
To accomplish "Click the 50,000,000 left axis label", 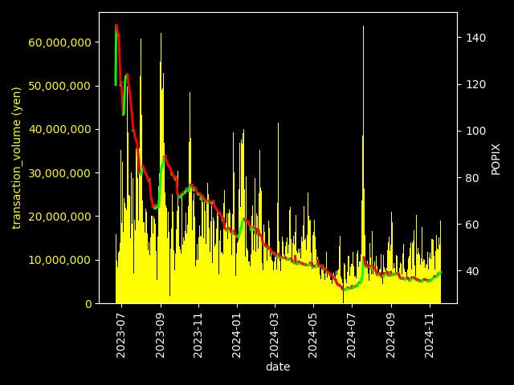I will [x=59, y=86].
